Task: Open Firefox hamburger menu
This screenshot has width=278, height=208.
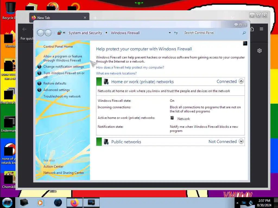Action: pyautogui.click(x=261, y=29)
